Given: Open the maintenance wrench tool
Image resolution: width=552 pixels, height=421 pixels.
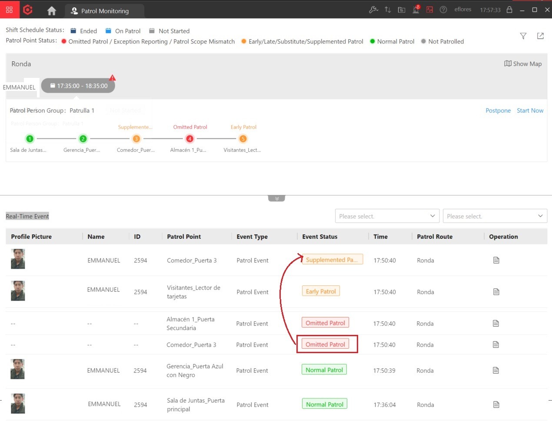Looking at the screenshot, I should click(x=373, y=10).
